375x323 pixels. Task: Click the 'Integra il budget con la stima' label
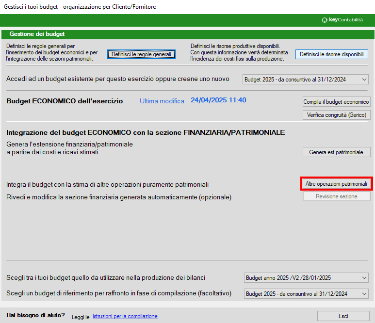pyautogui.click(x=107, y=185)
